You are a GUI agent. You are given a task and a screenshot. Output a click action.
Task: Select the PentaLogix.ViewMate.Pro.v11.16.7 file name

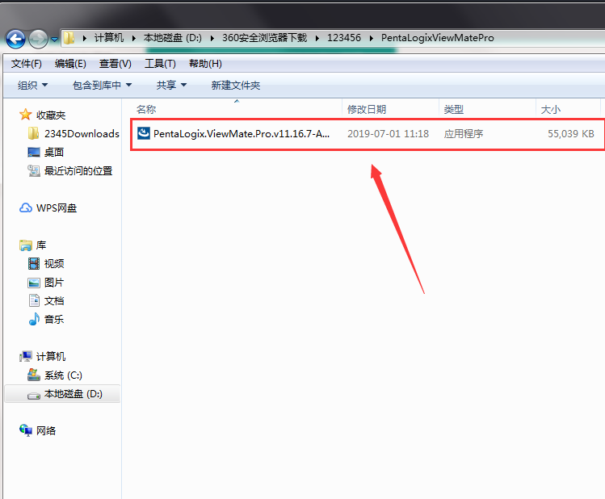(x=242, y=134)
